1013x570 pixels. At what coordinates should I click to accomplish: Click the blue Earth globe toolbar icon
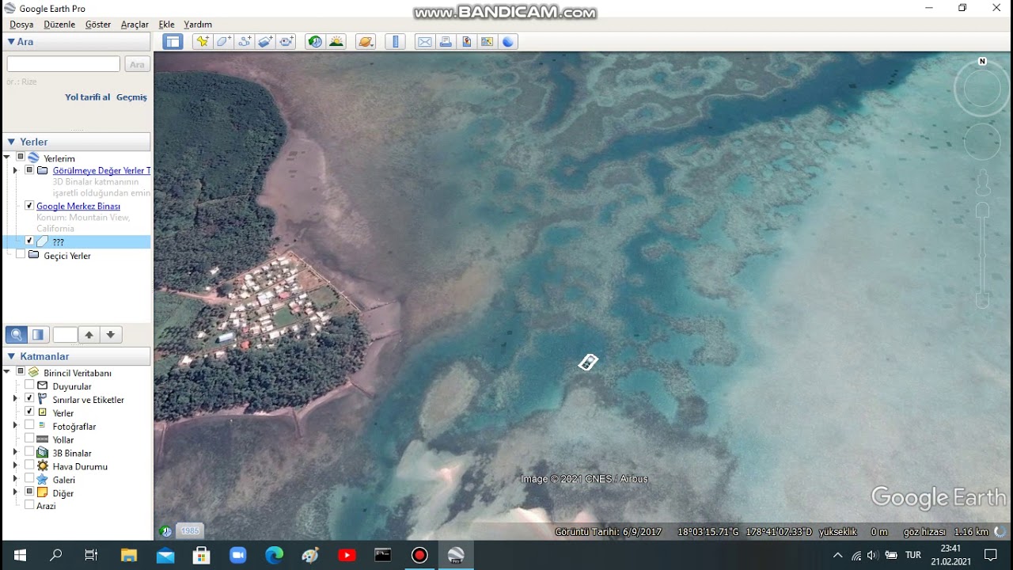point(508,42)
